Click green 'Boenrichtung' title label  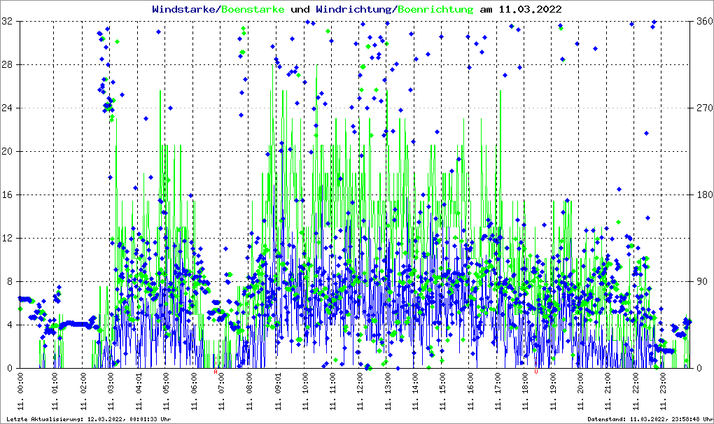435,9
